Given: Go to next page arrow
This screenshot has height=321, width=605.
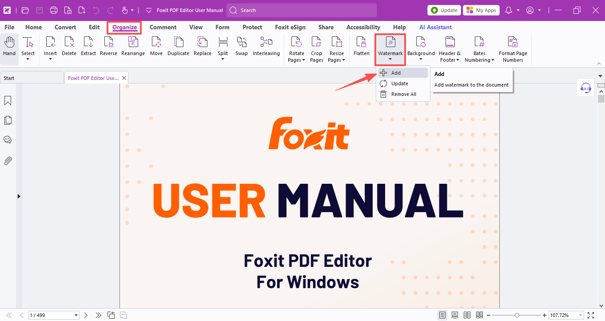Looking at the screenshot, I should click(86, 315).
